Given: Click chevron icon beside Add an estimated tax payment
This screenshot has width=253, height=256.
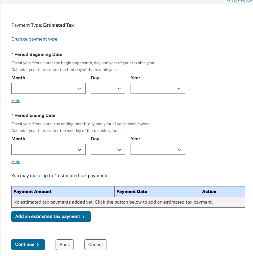Looking at the screenshot, I should (x=84, y=217).
